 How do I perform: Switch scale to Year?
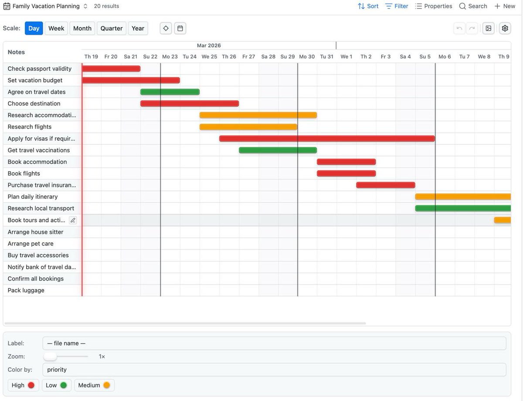pyautogui.click(x=138, y=28)
